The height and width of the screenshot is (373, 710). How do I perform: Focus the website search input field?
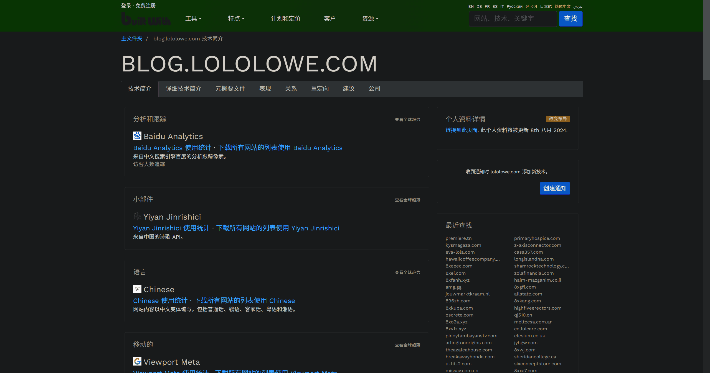pyautogui.click(x=513, y=19)
